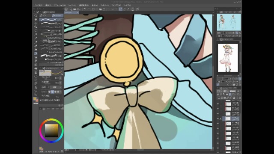274x154 pixels.
Task: Open the Selection (選択範囲) menu
Action: [x=84, y=6]
